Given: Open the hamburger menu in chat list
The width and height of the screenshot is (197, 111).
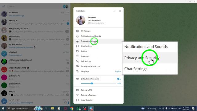Looking at the screenshot, I should point(3,6).
